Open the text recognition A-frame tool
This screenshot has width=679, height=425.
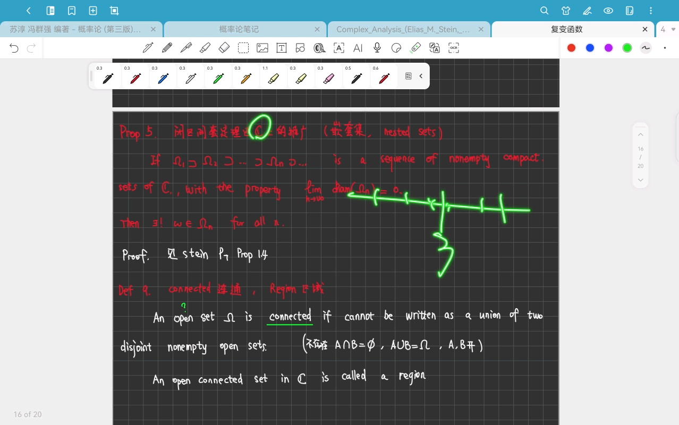[338, 48]
